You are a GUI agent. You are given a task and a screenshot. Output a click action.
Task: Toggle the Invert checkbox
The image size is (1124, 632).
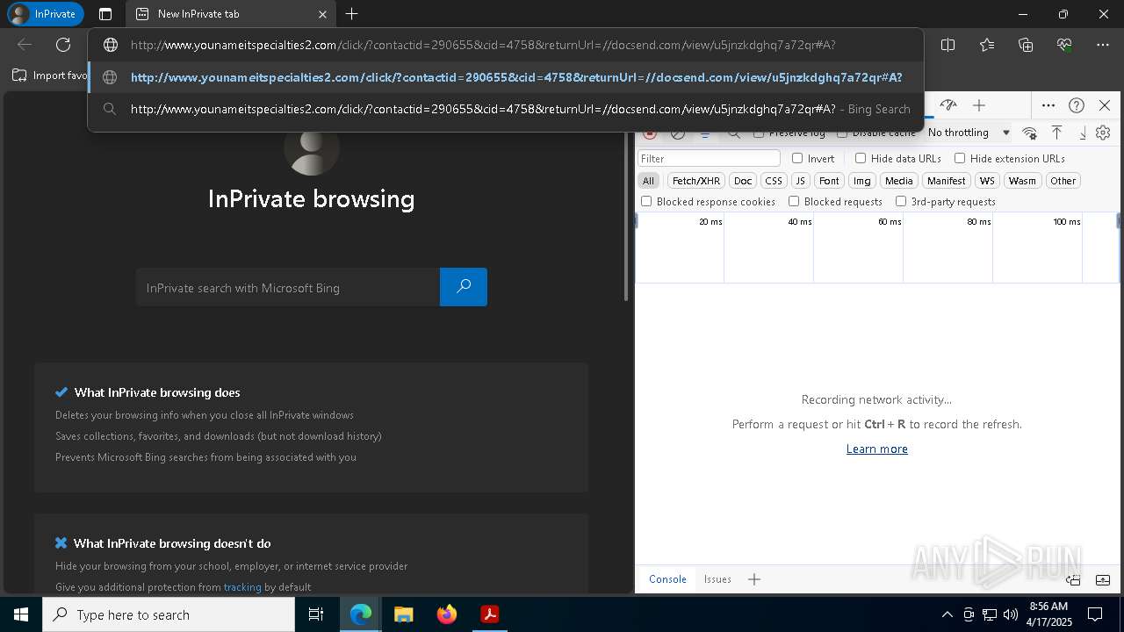pyautogui.click(x=797, y=159)
